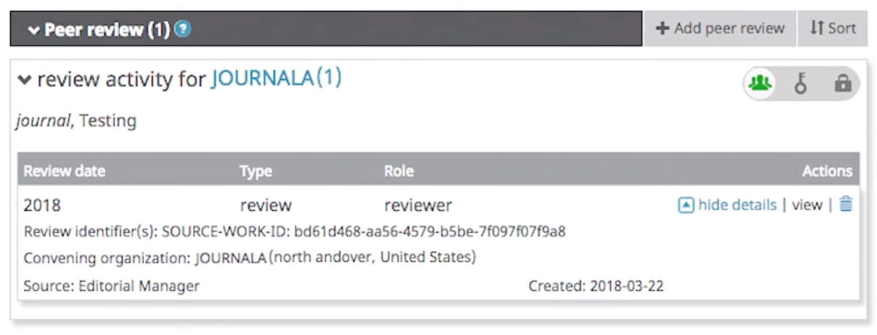Screen dimensions: 877x335
Task: Open the JOURNALA link
Action: pos(263,79)
